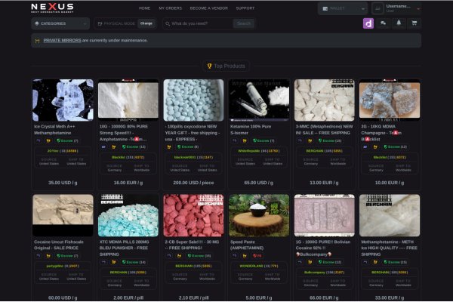Viewport: 453px width, 302px height.
Task: Click the Top Products trophy heading
Action: coord(226,66)
